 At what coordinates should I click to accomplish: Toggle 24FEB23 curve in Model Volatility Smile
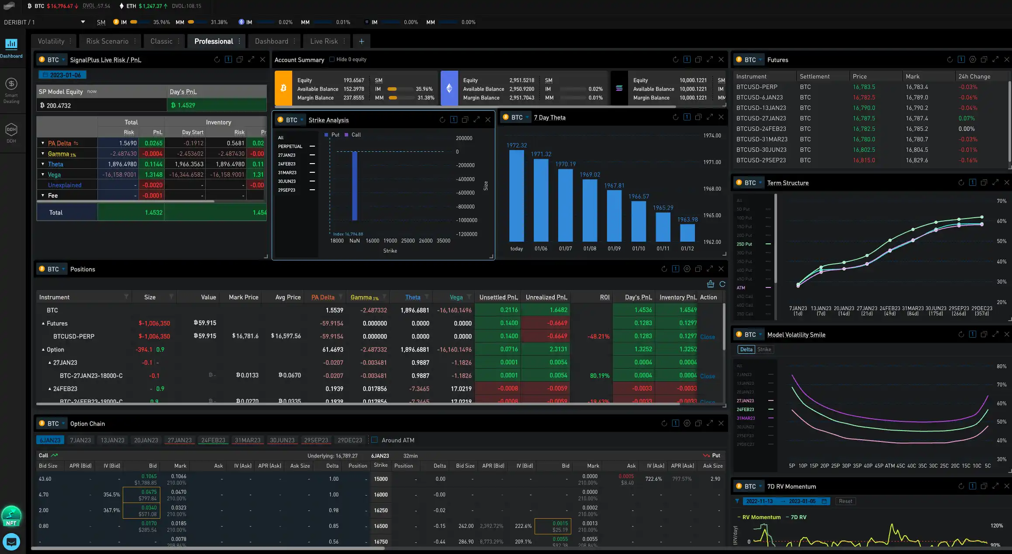755,409
